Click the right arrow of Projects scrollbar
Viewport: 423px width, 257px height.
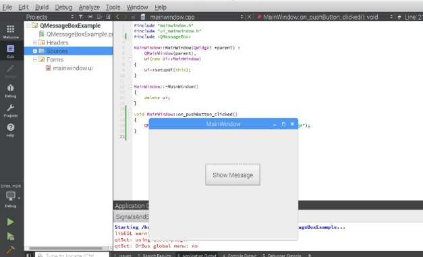[x=111, y=248]
